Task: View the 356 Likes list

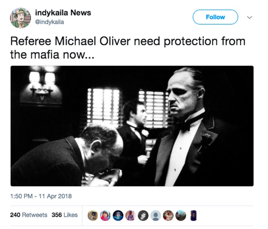Action: coord(65,215)
